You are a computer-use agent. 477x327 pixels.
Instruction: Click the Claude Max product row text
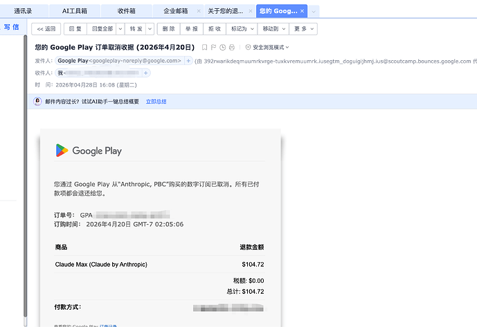click(101, 264)
